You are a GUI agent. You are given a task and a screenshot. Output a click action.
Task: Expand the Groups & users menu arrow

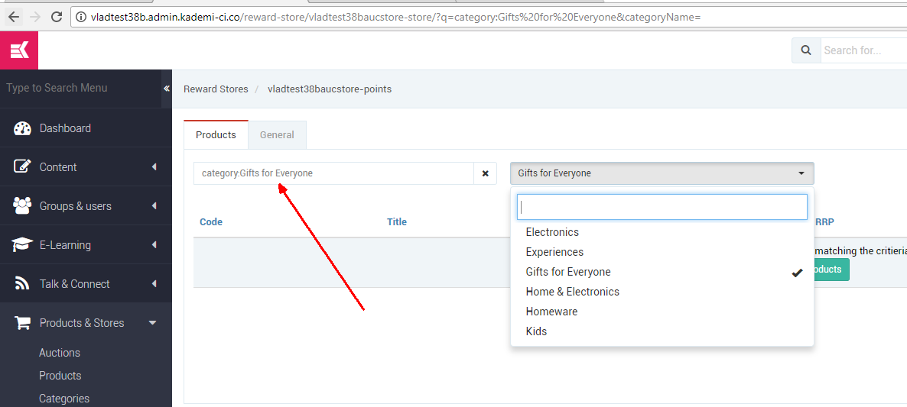point(154,205)
